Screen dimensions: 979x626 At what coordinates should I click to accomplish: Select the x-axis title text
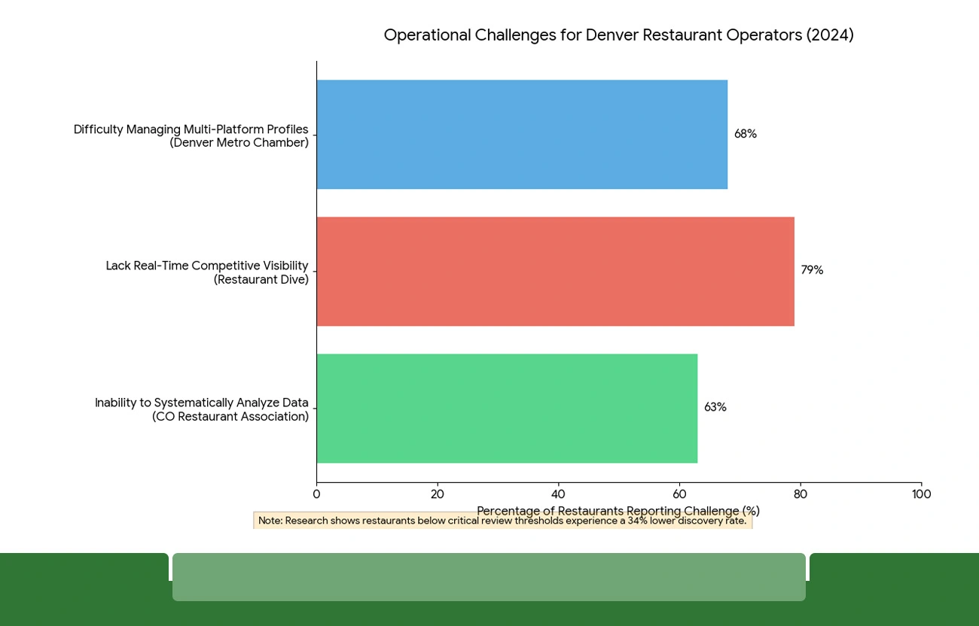[618, 511]
